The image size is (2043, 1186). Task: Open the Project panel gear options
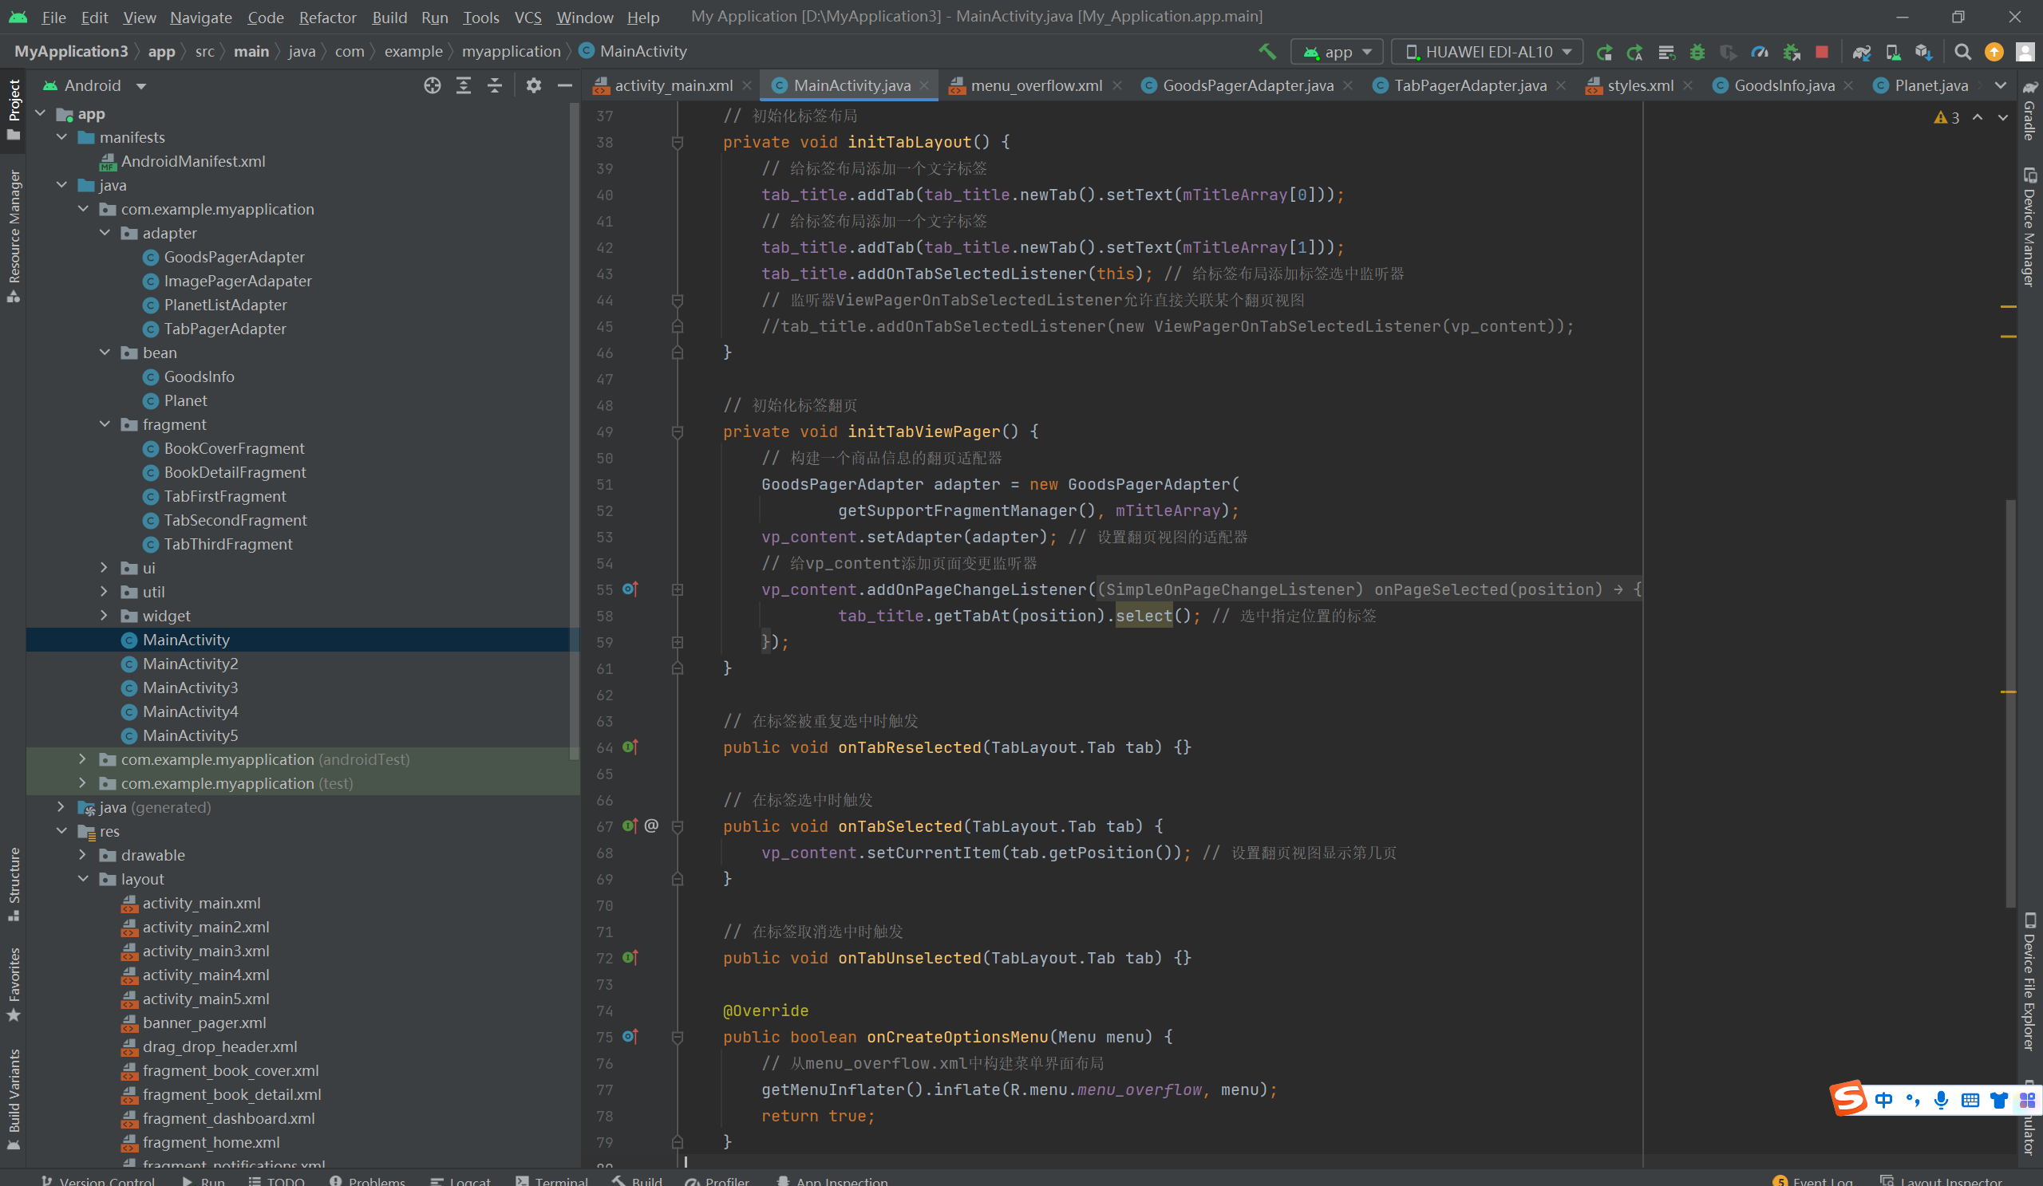[532, 85]
